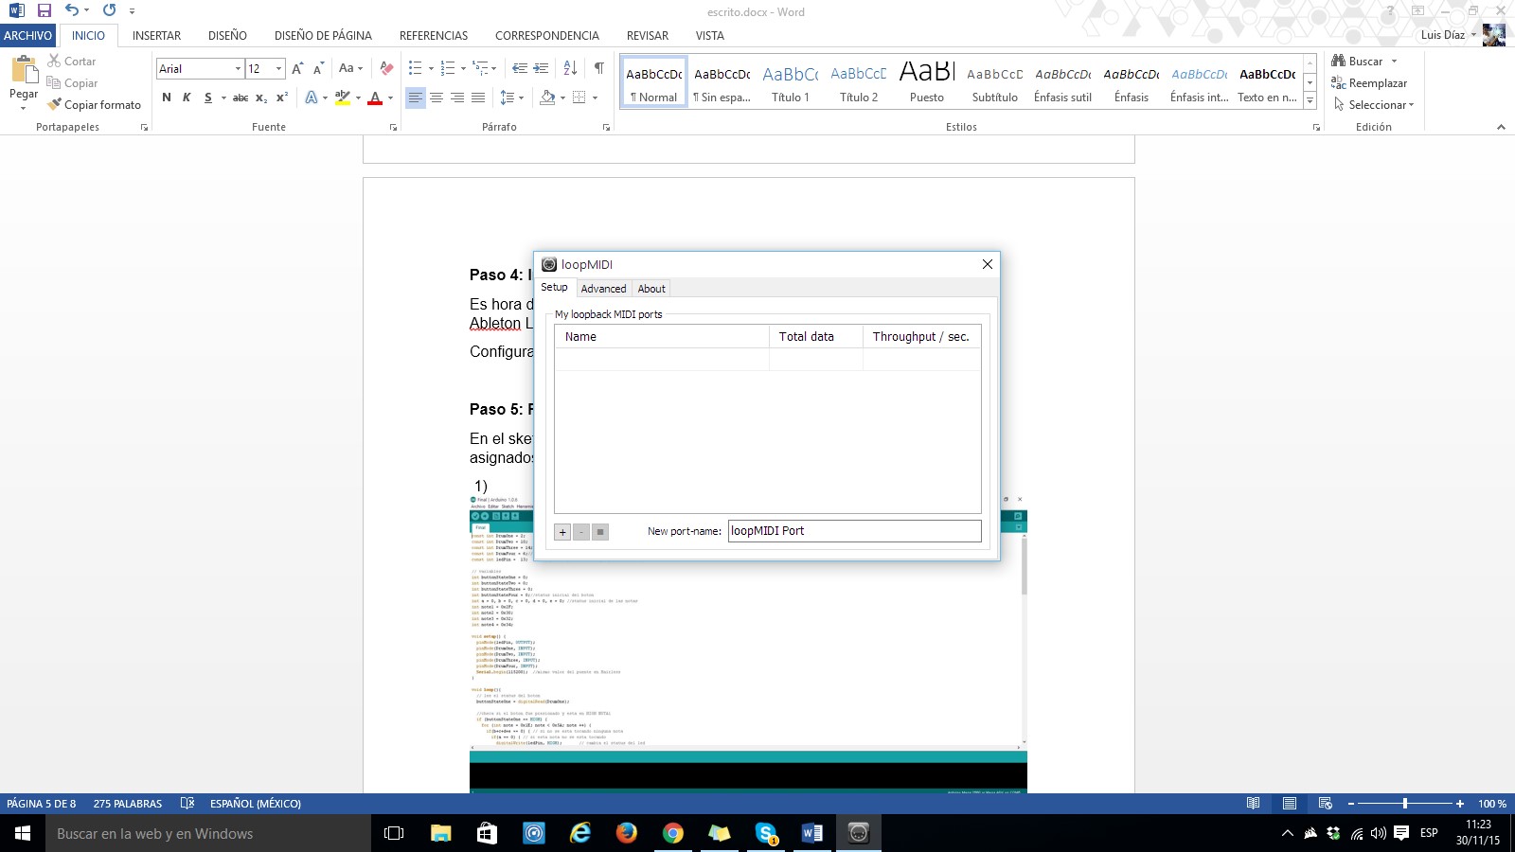
Task: Apply red font color
Action: 375,98
